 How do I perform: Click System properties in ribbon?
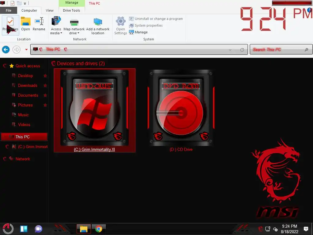(x=146, y=25)
